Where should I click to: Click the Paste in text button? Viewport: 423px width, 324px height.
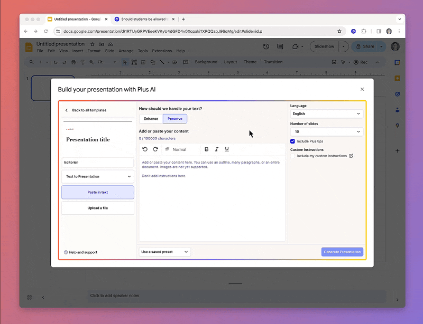(98, 192)
